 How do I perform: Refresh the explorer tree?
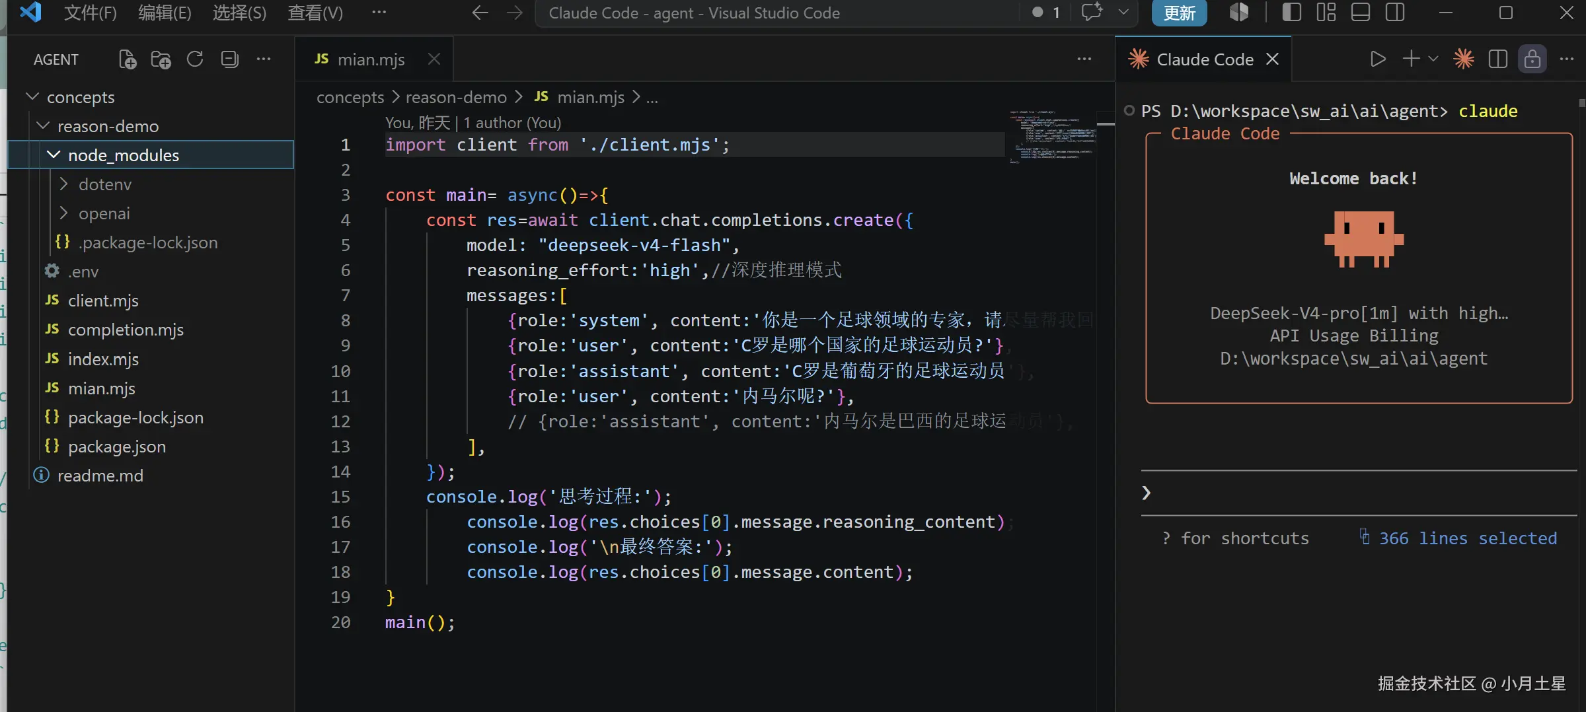point(195,59)
